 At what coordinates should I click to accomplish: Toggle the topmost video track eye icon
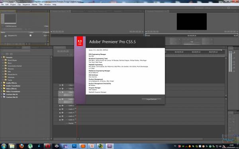(x=60, y=85)
